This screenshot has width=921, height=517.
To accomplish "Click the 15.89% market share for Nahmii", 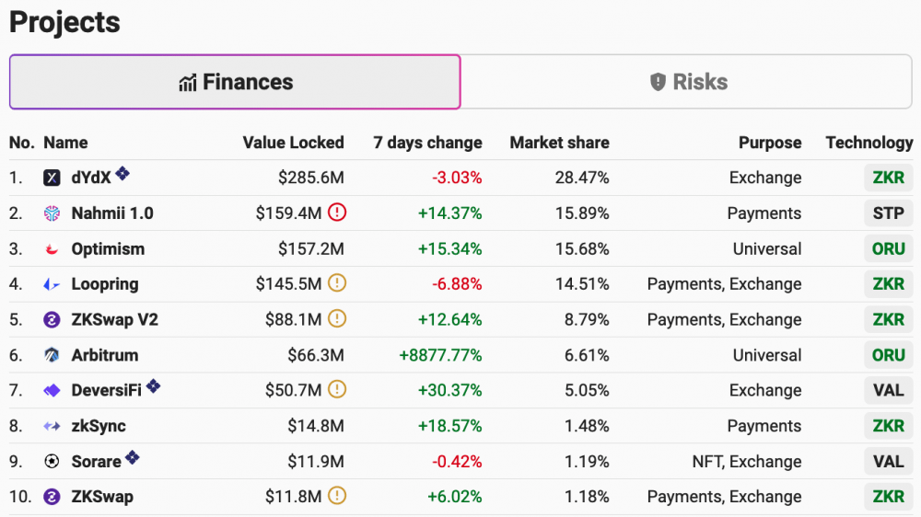I will coord(582,213).
